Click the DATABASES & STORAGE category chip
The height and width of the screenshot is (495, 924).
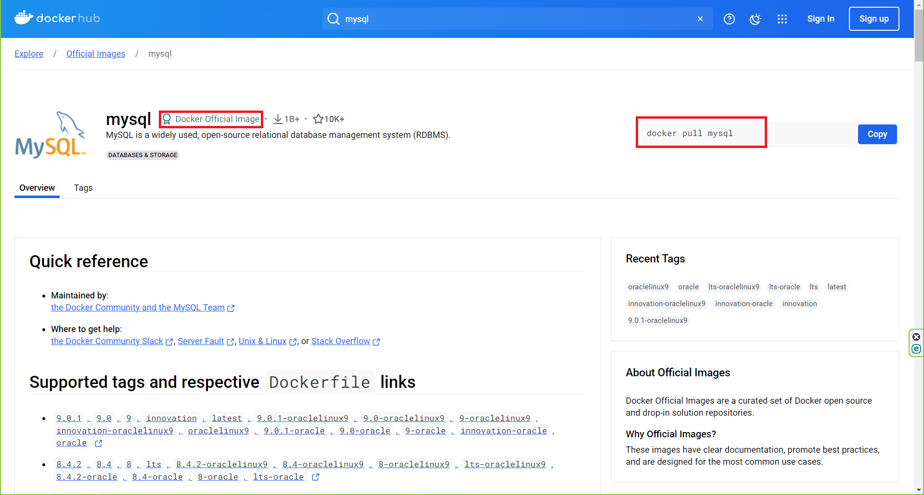[x=142, y=155]
